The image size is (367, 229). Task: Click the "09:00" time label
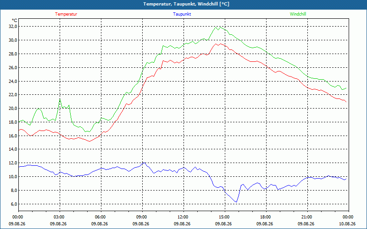coord(142,217)
